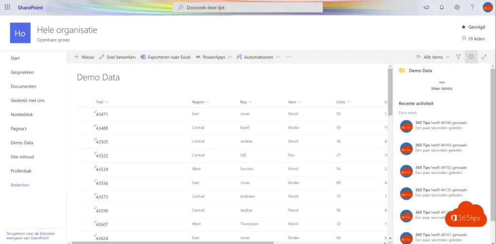Click Terugkeren naar de klassieke weergave link
Viewport: 496px width, 244px height.
(x=31, y=236)
